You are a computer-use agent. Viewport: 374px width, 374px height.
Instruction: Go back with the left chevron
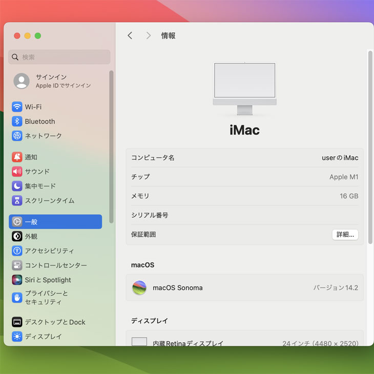point(130,35)
